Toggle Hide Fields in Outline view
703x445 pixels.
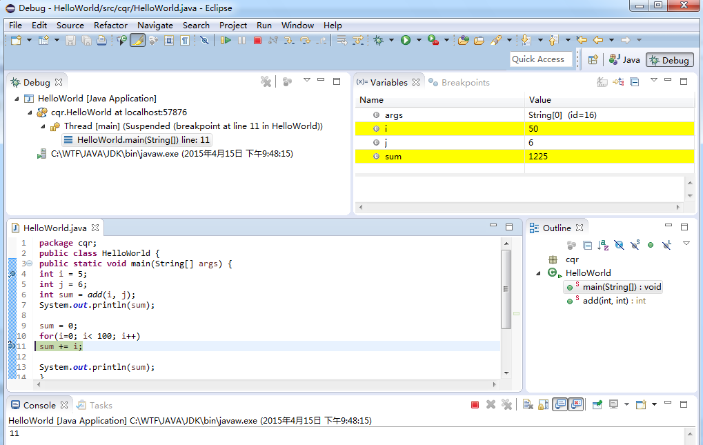click(619, 245)
